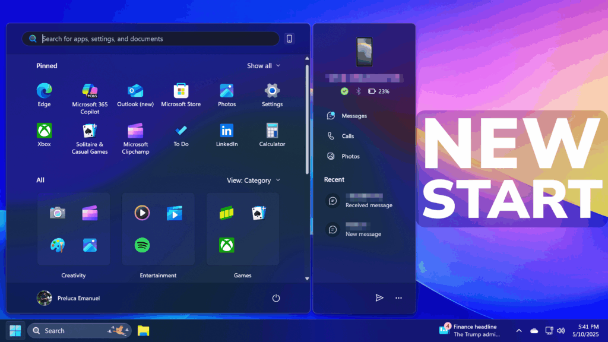
Task: Toggle the phone companion panel button
Action: (x=289, y=39)
